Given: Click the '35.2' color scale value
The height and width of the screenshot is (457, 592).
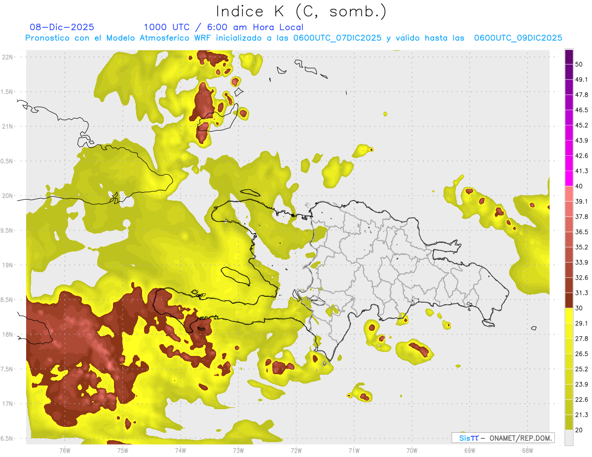Looking at the screenshot, I should (x=582, y=247).
